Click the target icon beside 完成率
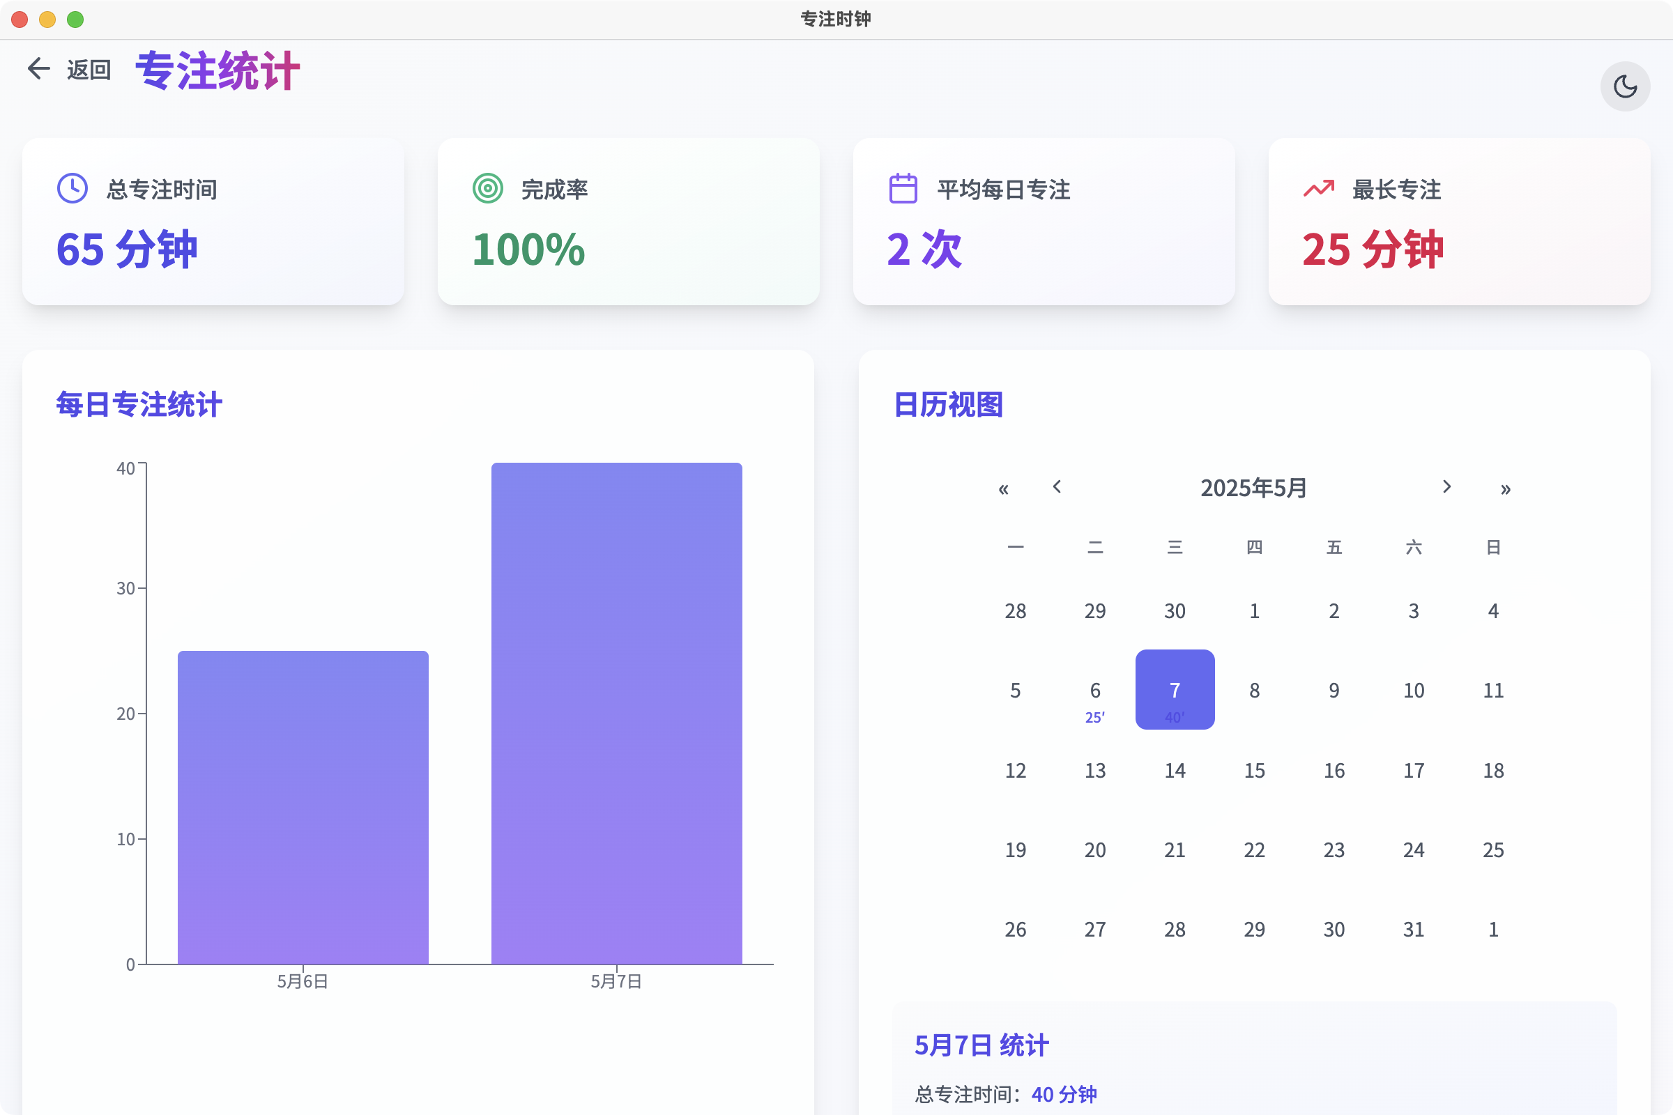Image resolution: width=1673 pixels, height=1115 pixels. coord(488,188)
